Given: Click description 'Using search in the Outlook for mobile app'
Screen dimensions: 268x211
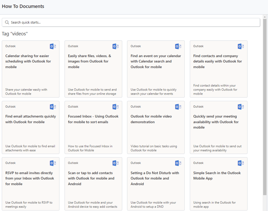Looking at the screenshot, I should tap(214, 204).
